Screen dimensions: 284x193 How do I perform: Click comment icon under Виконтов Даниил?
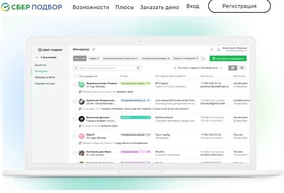(80, 126)
